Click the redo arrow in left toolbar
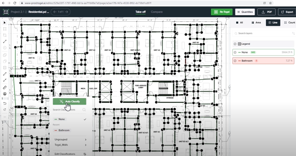The height and width of the screenshot is (156, 296). (5, 110)
